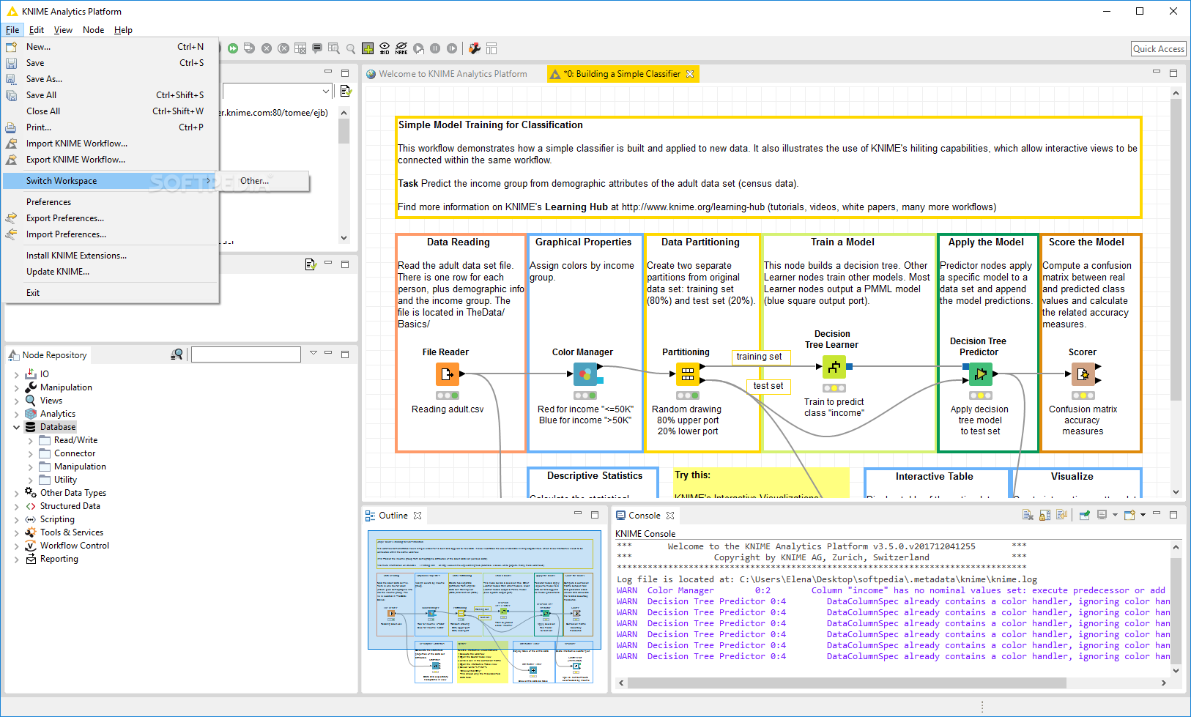Image resolution: width=1191 pixels, height=717 pixels.
Task: Select Tools & Services tree item
Action: (x=72, y=532)
